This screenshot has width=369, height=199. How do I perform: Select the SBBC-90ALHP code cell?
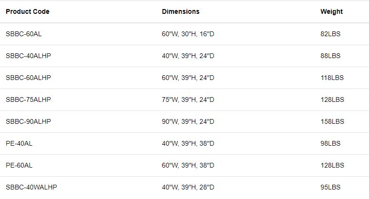pyautogui.click(x=28, y=121)
